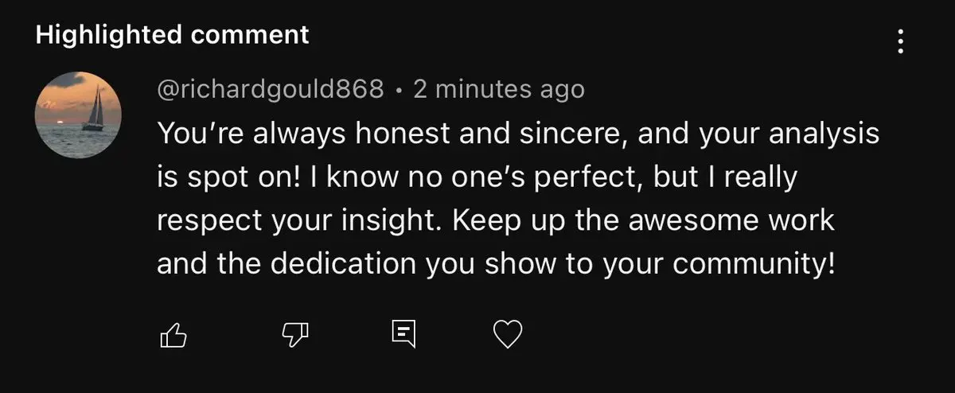Visit the @richardgould868 channel link
955x393 pixels.
click(271, 90)
